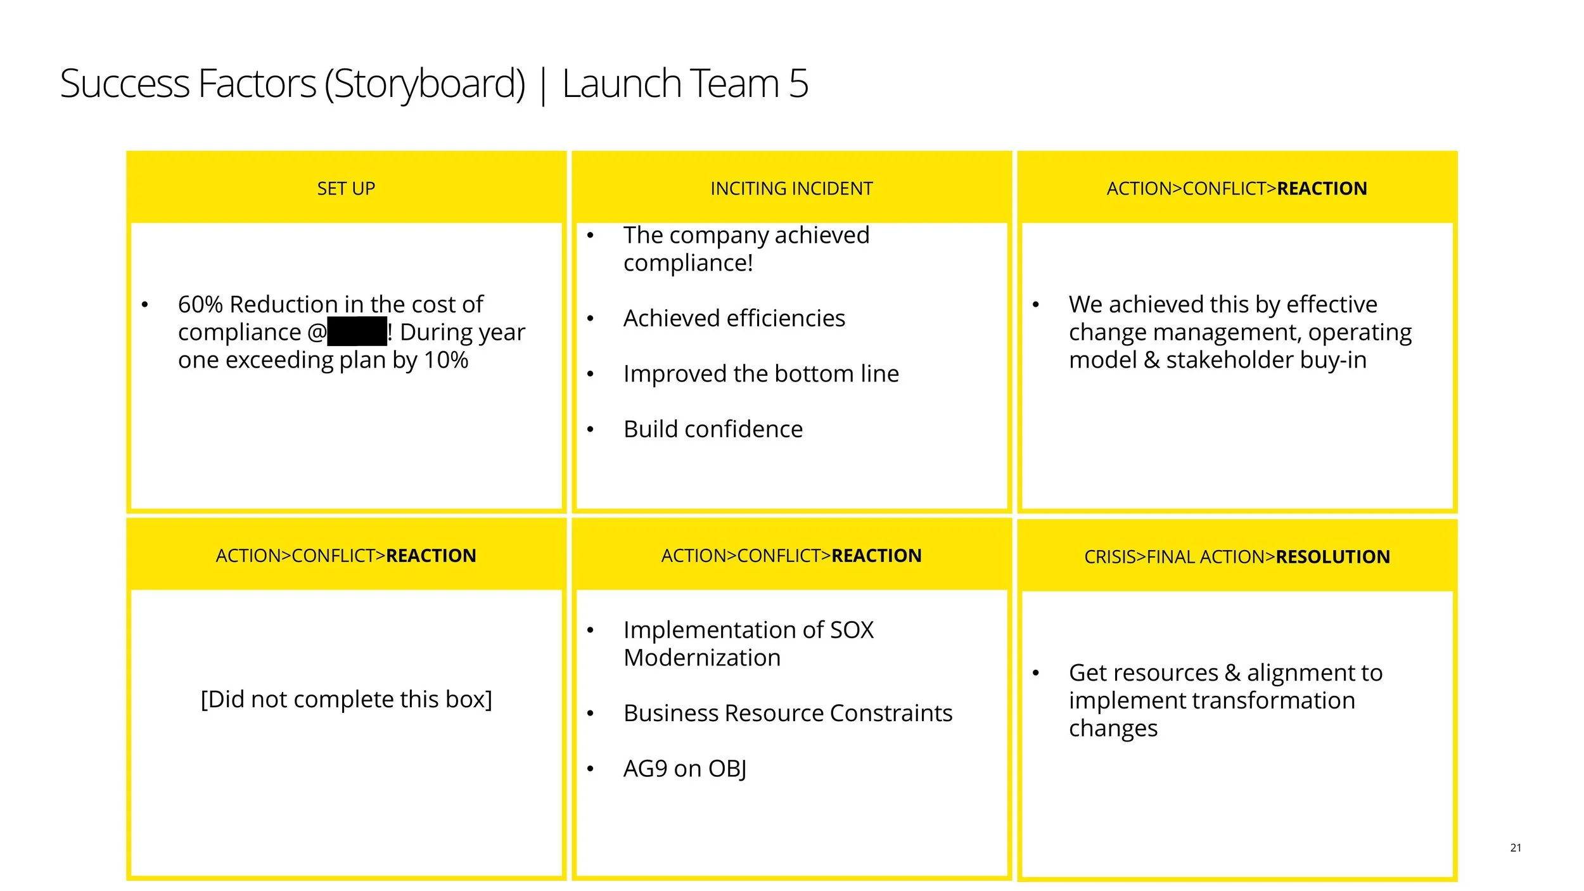Click bottom-left 'ACTION>CONFLICT>REACTION' header
The image size is (1584, 891).
point(346,556)
